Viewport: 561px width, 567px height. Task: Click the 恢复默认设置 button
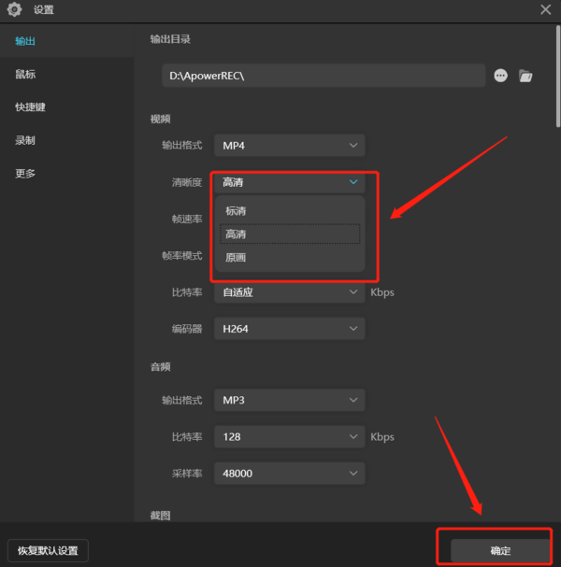pos(48,550)
